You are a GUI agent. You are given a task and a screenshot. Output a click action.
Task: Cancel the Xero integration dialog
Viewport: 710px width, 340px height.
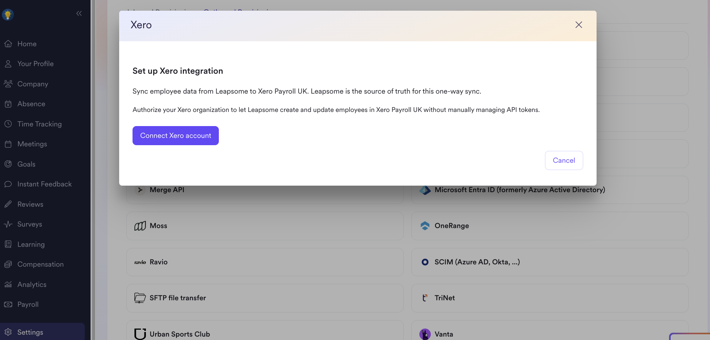564,160
